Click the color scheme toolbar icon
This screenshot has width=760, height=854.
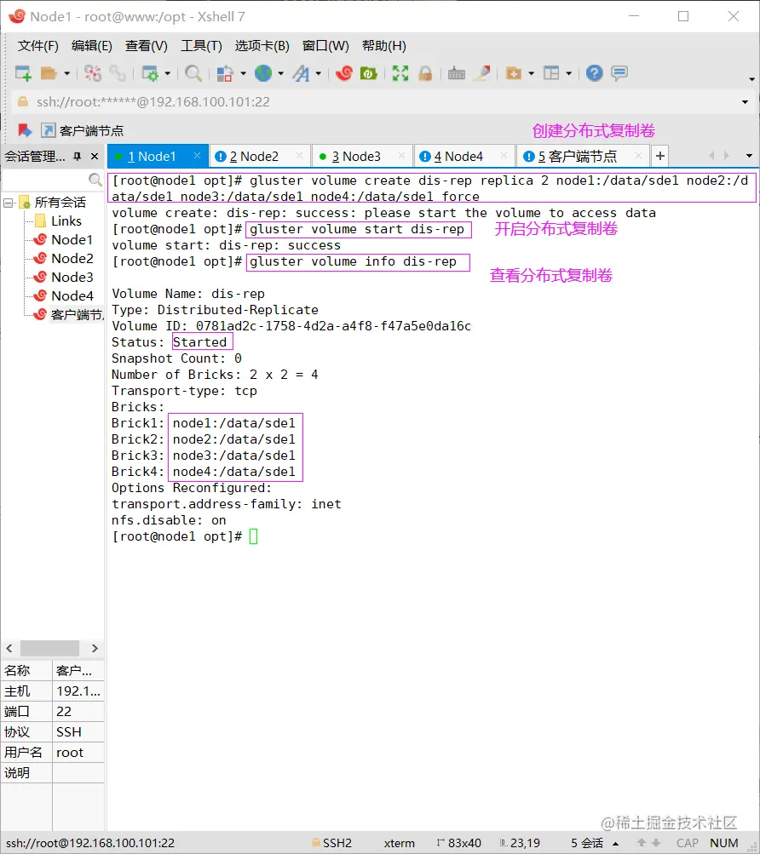[225, 73]
